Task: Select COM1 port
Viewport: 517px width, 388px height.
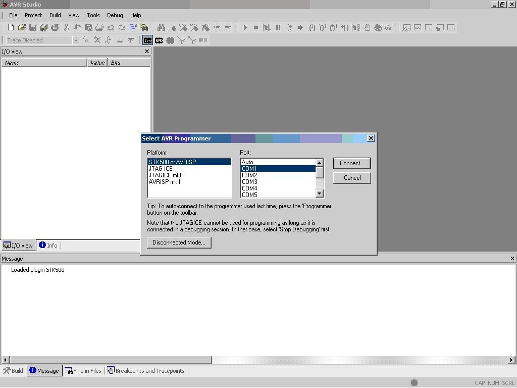Action: click(278, 169)
